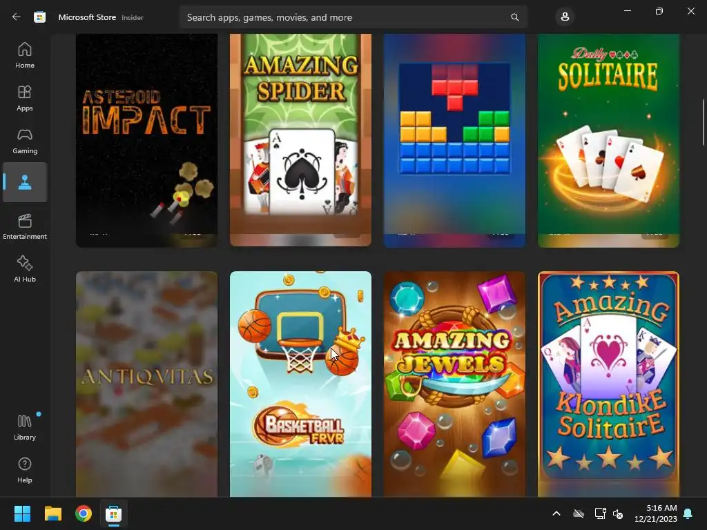Open the Amazing Spider game card
Viewport: 707px width, 530px height.
click(300, 140)
